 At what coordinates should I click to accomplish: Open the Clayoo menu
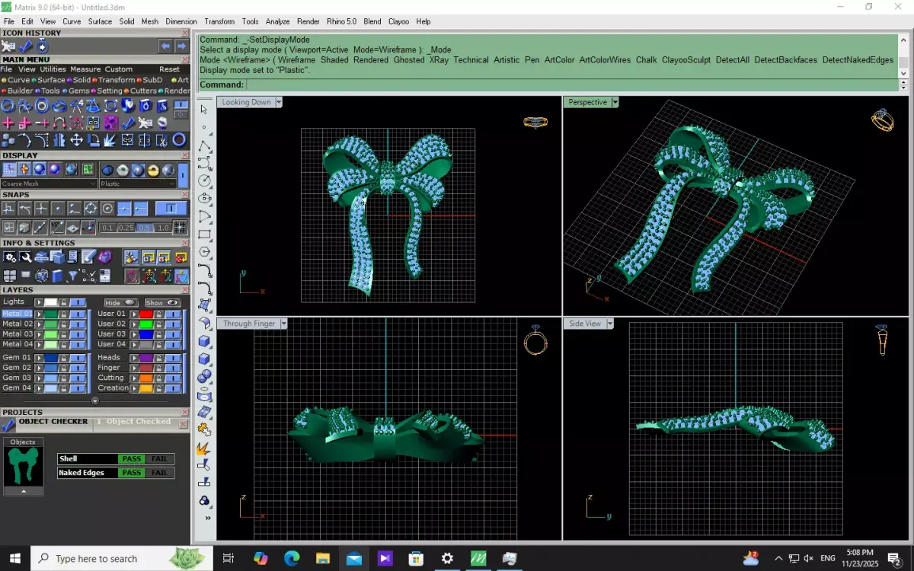pos(398,21)
